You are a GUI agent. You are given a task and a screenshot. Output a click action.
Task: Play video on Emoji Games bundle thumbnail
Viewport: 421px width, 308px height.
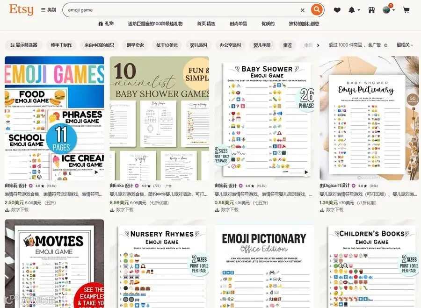point(96,172)
